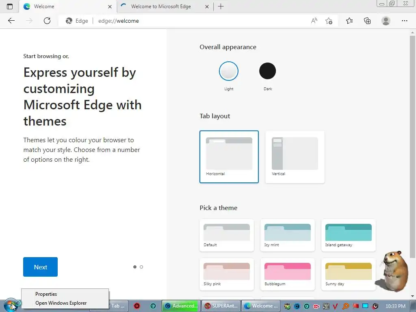Switch to the Welcome tab

tap(68, 6)
